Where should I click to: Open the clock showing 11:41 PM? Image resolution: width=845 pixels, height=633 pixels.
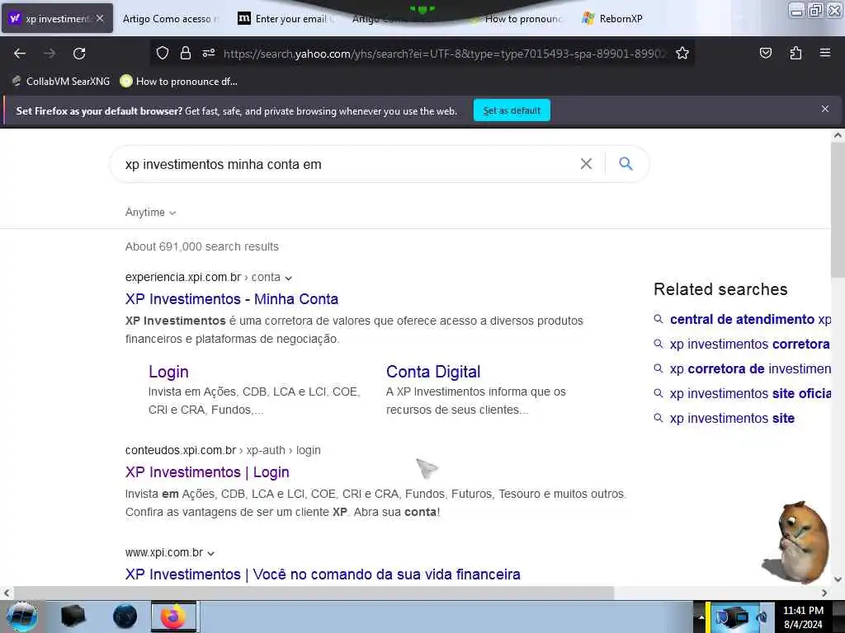[803, 617]
